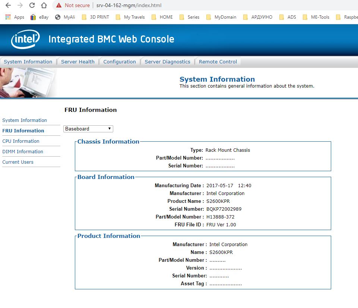
Task: Click the Intel logo
Action: pyautogui.click(x=25, y=40)
